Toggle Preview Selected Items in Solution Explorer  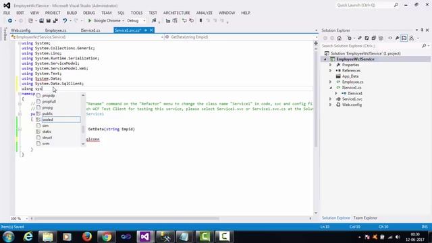[x=404, y=38]
